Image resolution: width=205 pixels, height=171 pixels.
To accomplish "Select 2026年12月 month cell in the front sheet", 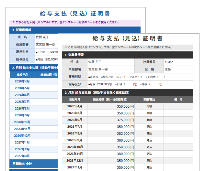I will click(x=75, y=161).
